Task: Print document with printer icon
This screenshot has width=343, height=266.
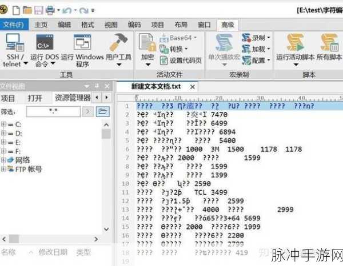Action: [x=50, y=10]
